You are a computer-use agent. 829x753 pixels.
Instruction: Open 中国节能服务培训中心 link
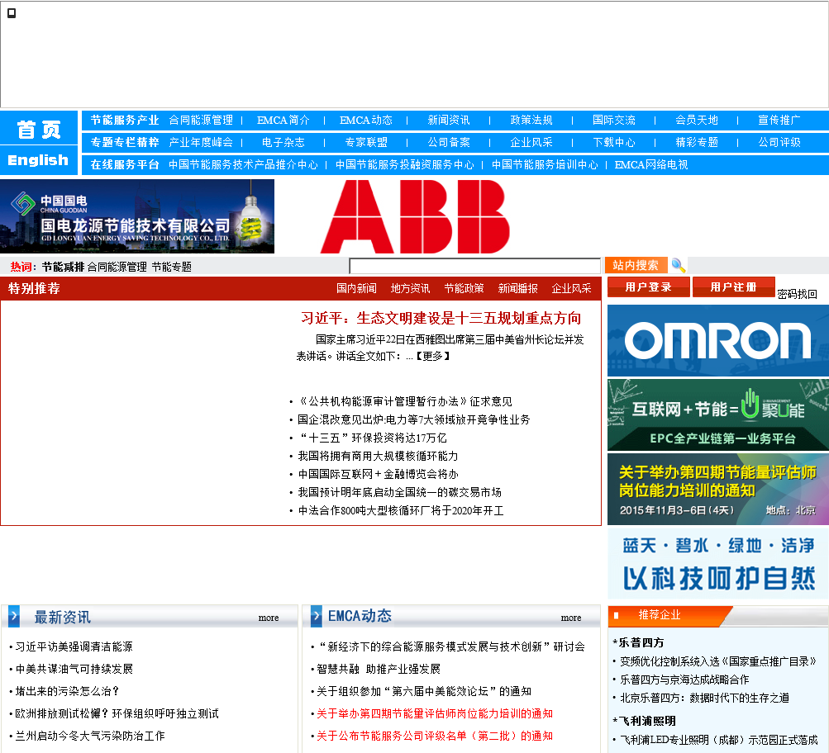point(545,165)
